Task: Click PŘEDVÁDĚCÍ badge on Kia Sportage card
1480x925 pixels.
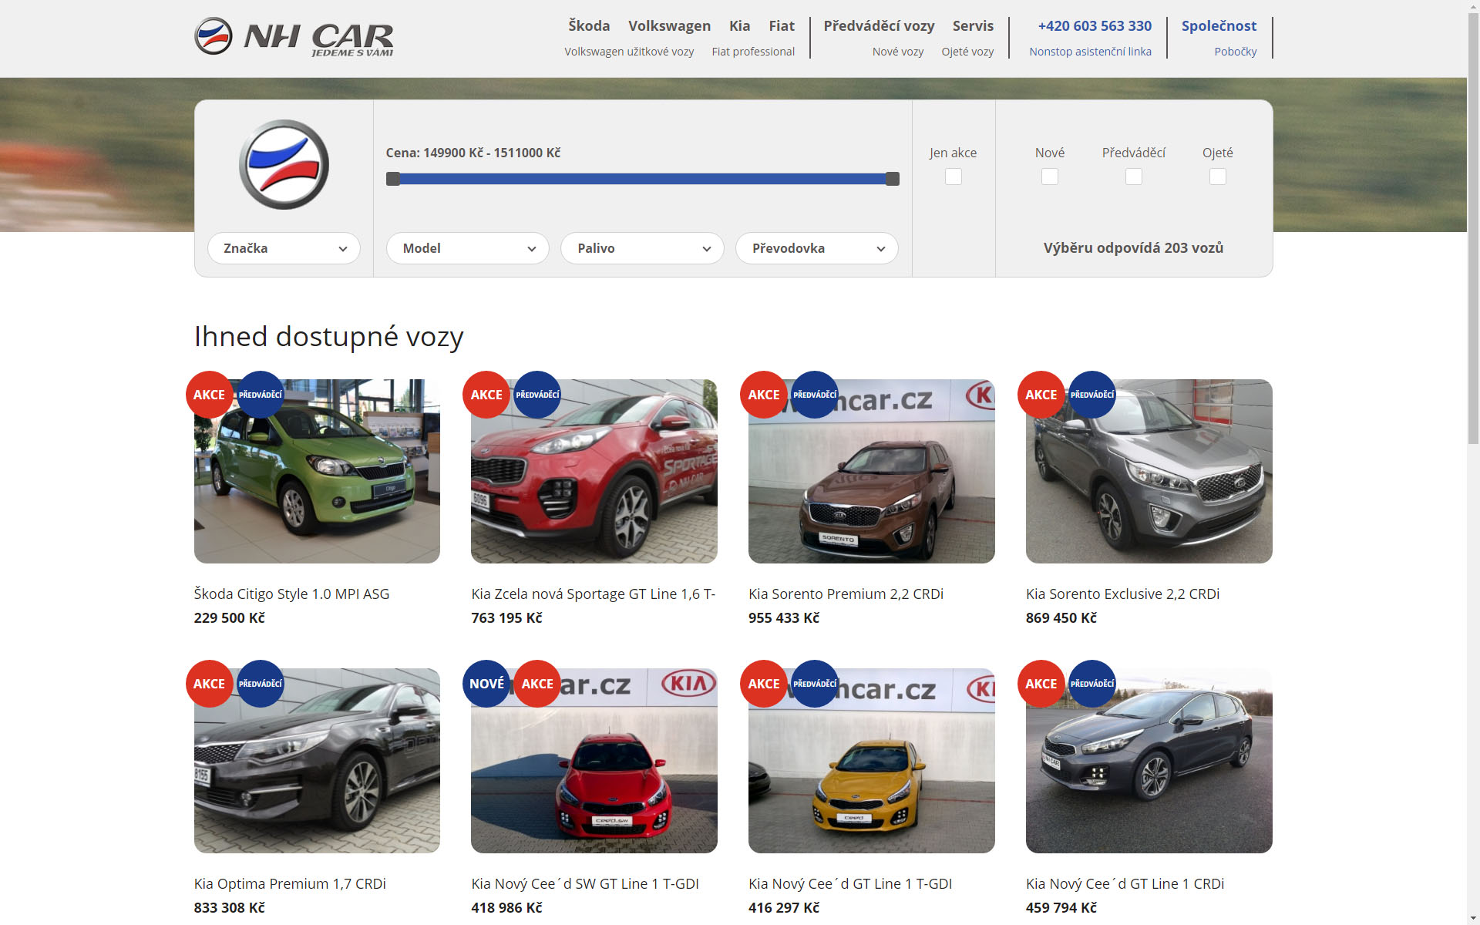Action: click(x=537, y=395)
